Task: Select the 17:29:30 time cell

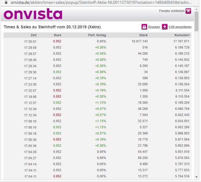Action: point(30,72)
